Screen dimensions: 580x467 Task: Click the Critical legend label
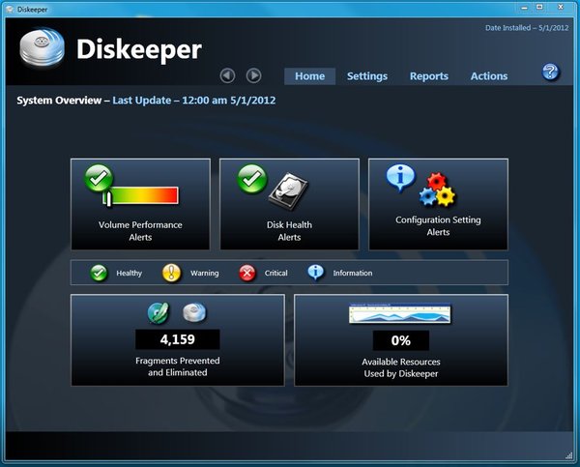275,273
